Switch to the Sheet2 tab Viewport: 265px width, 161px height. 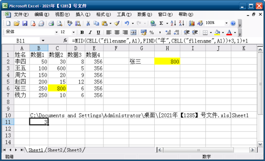[x=55, y=150]
